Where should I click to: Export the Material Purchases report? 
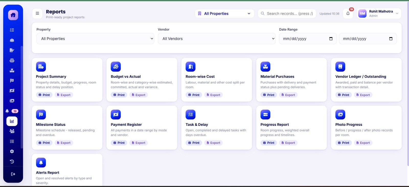[288, 95]
